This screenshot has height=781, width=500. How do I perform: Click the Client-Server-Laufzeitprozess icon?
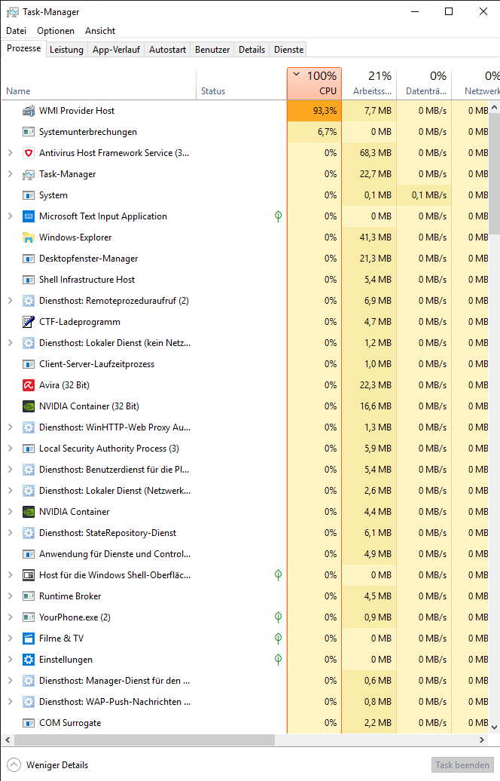29,364
